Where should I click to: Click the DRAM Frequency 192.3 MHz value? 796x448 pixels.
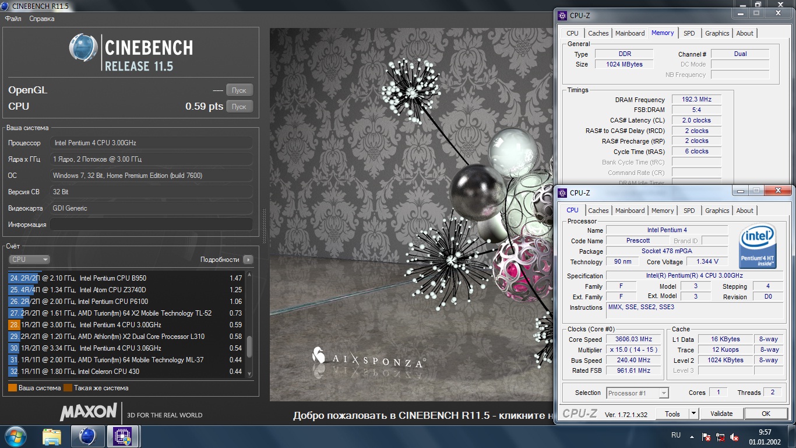tap(697, 100)
